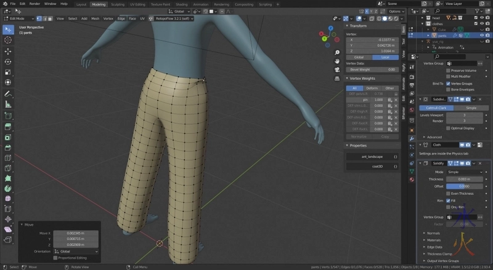The image size is (493, 270).
Task: Open the Options dropdown in header
Action: pyautogui.click(x=396, y=11)
